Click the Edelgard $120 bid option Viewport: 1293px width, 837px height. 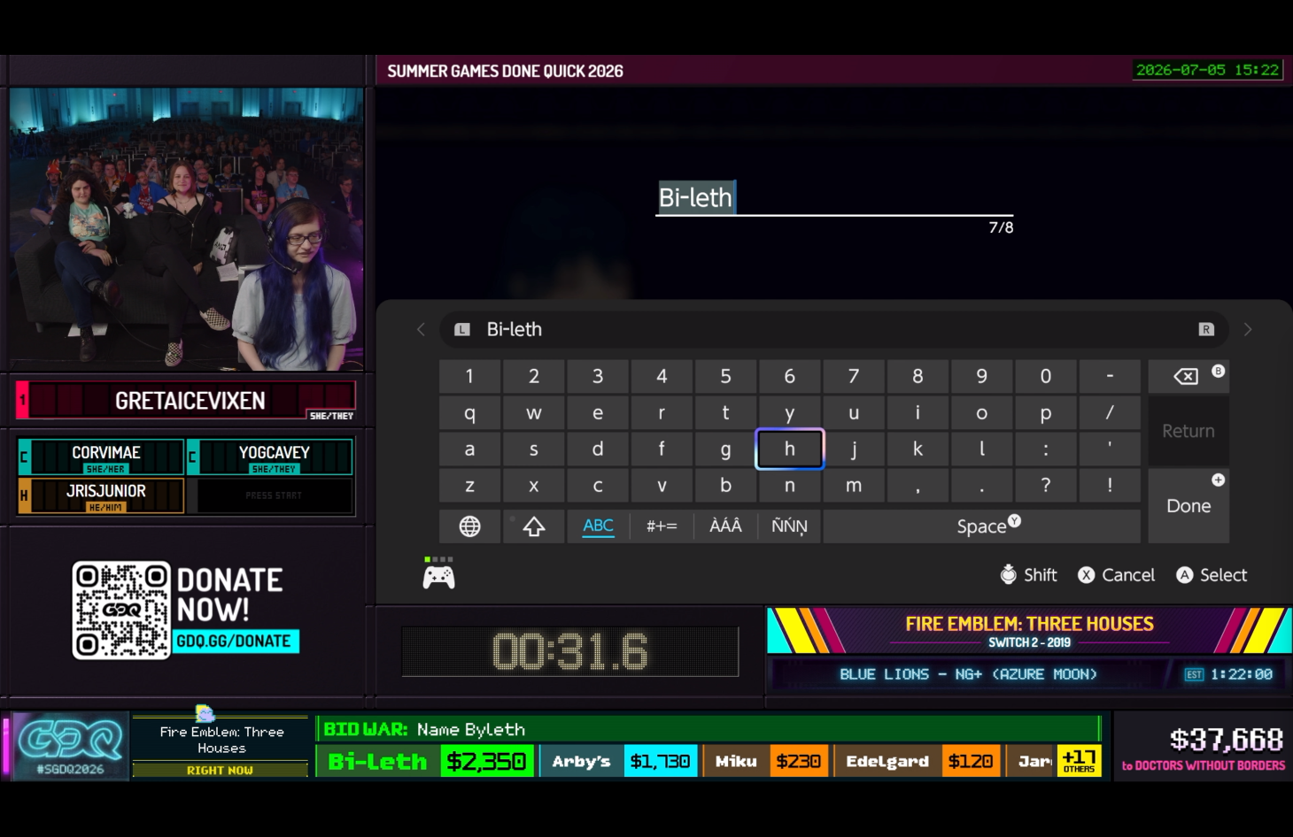click(x=917, y=761)
